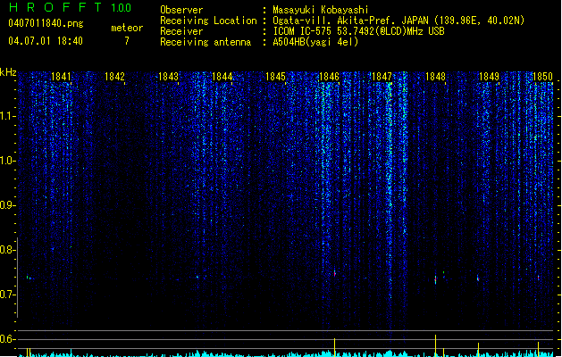
Task: Click the 'Receiving Location' field label
Action: click(x=208, y=21)
